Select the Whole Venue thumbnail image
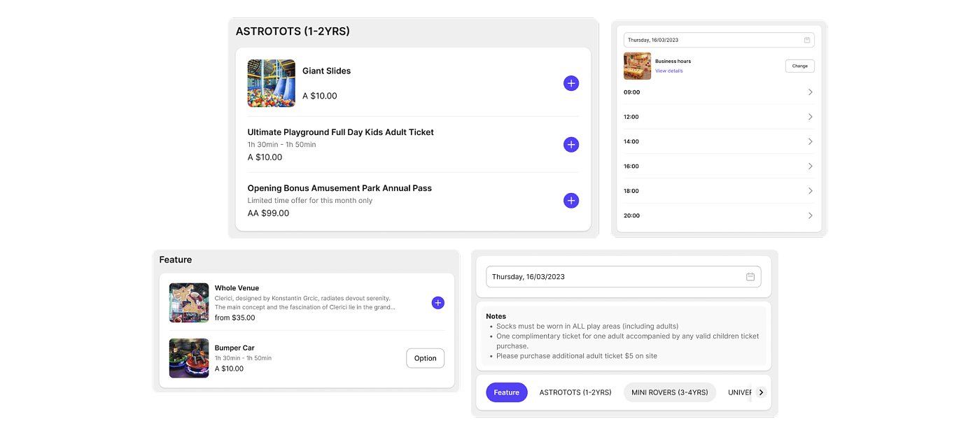This screenshot has width=980, height=435. point(189,303)
